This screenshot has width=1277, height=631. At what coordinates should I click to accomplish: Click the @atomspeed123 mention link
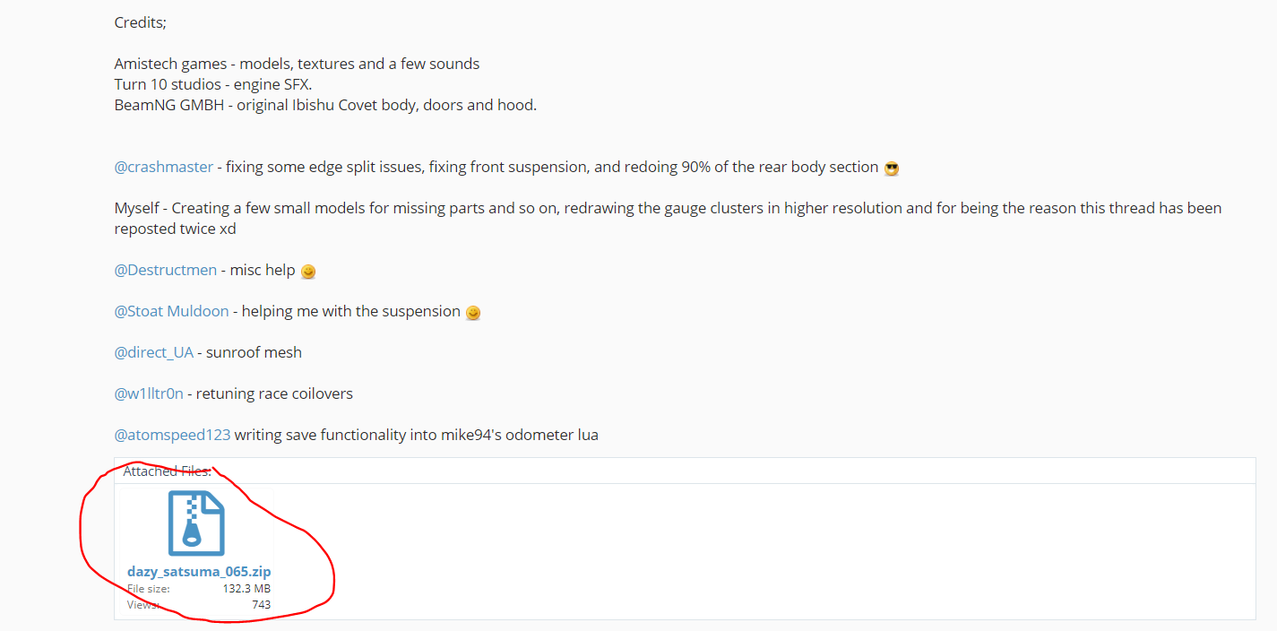(x=172, y=435)
